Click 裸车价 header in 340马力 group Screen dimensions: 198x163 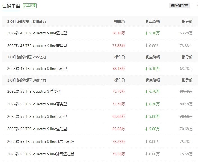tap(120, 80)
